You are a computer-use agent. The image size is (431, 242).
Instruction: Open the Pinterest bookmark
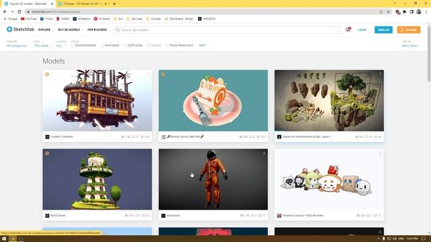point(102,19)
